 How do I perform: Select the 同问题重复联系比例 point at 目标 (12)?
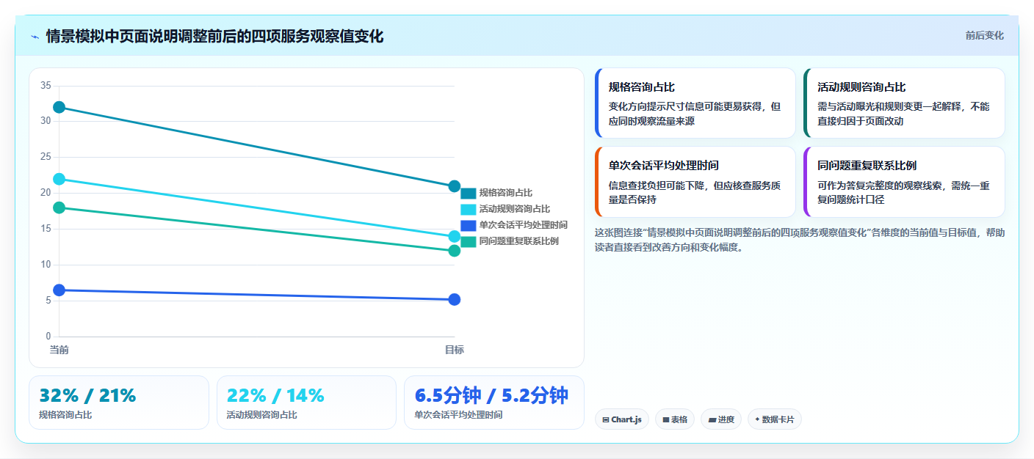click(x=454, y=251)
